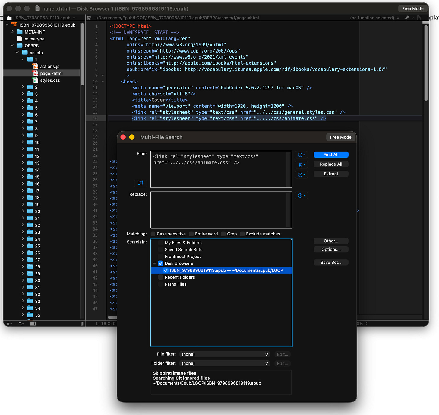Image resolution: width=439 pixels, height=415 pixels.
Task: Check Frontmost Project source
Action: 161,257
